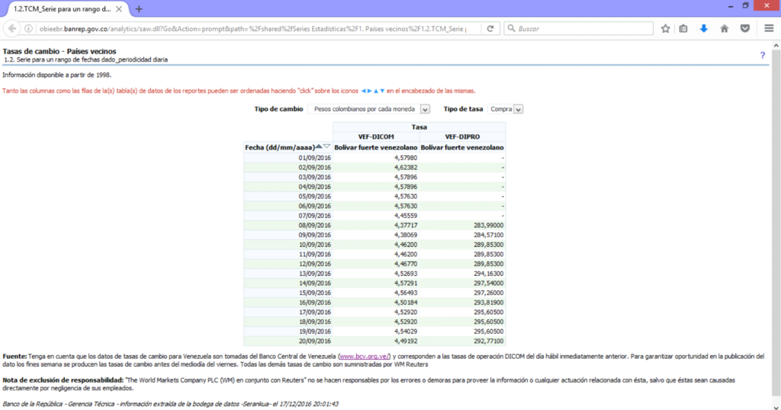Open the www.bcv.org.ve link
Screen dimensions: 781x410
pyautogui.click(x=365, y=357)
